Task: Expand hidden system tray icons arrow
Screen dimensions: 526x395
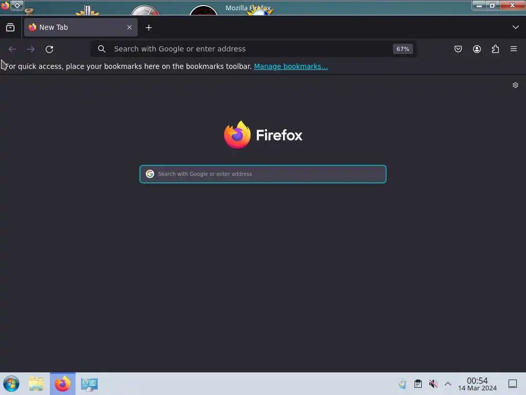Action: pyautogui.click(x=448, y=384)
